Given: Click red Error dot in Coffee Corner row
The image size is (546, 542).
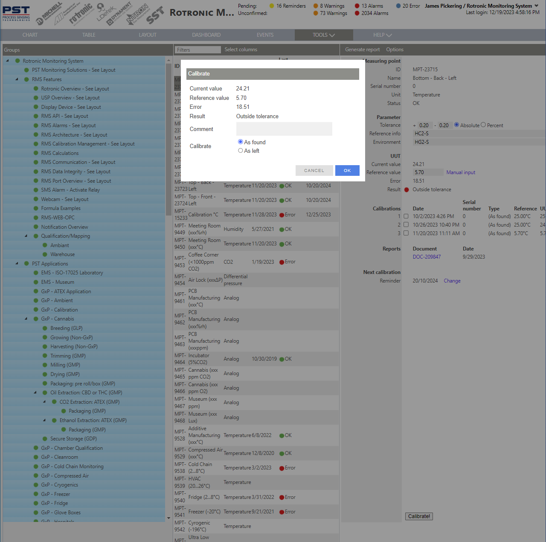Looking at the screenshot, I should click(282, 262).
